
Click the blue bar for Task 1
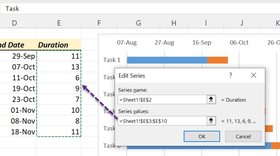166,60
